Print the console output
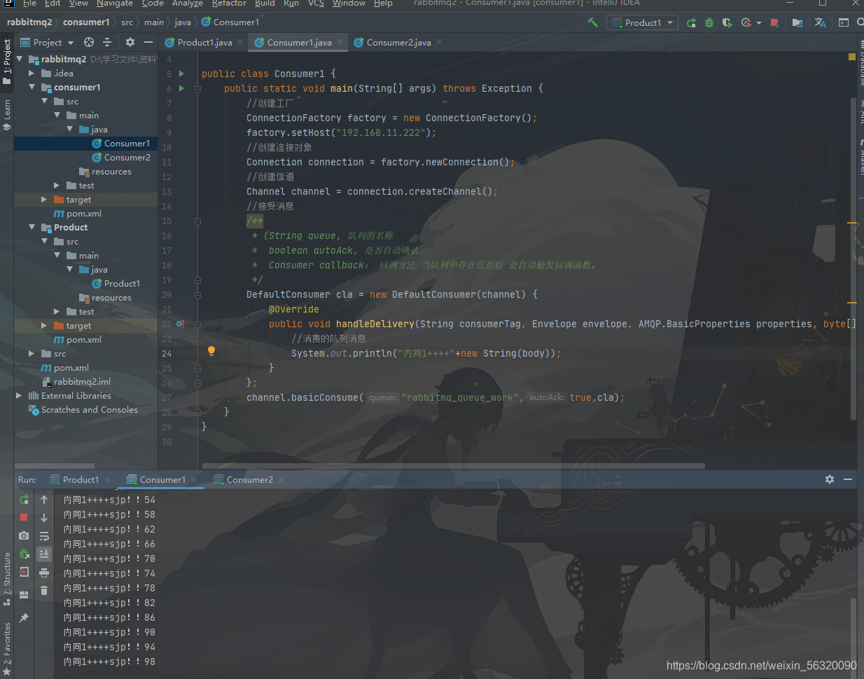 click(x=44, y=572)
